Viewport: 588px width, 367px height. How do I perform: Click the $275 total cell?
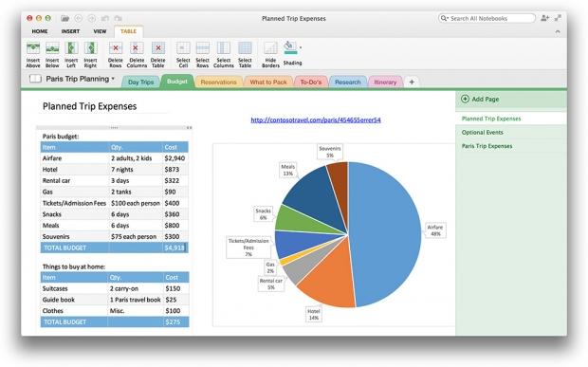click(175, 321)
